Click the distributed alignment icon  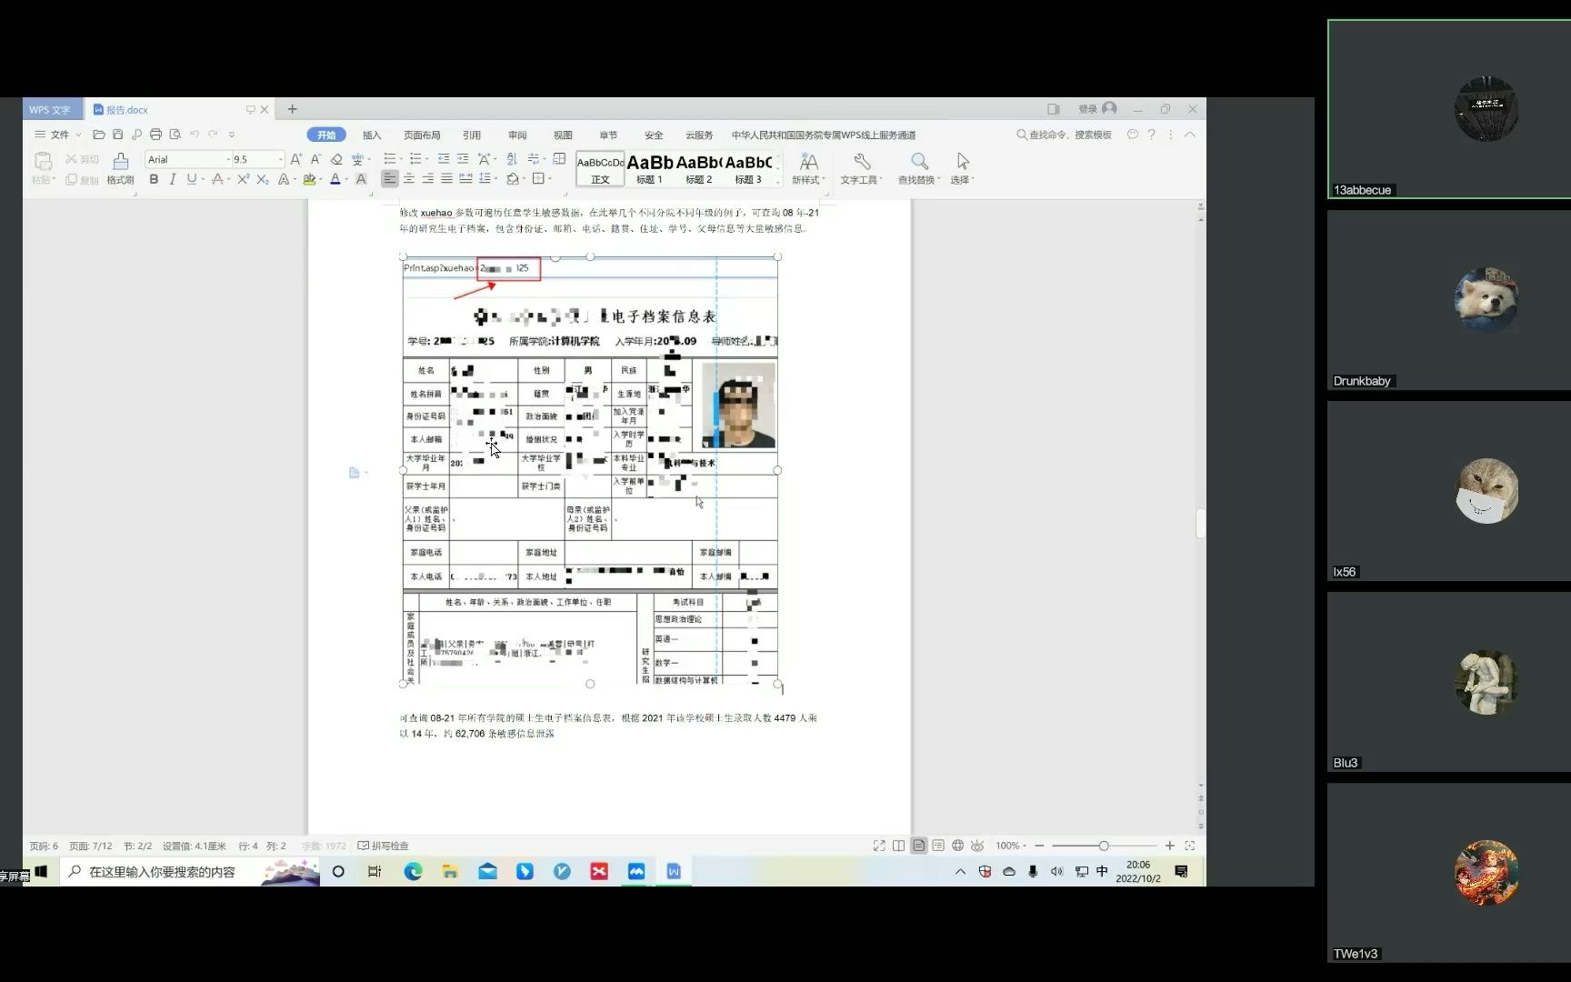tap(465, 179)
